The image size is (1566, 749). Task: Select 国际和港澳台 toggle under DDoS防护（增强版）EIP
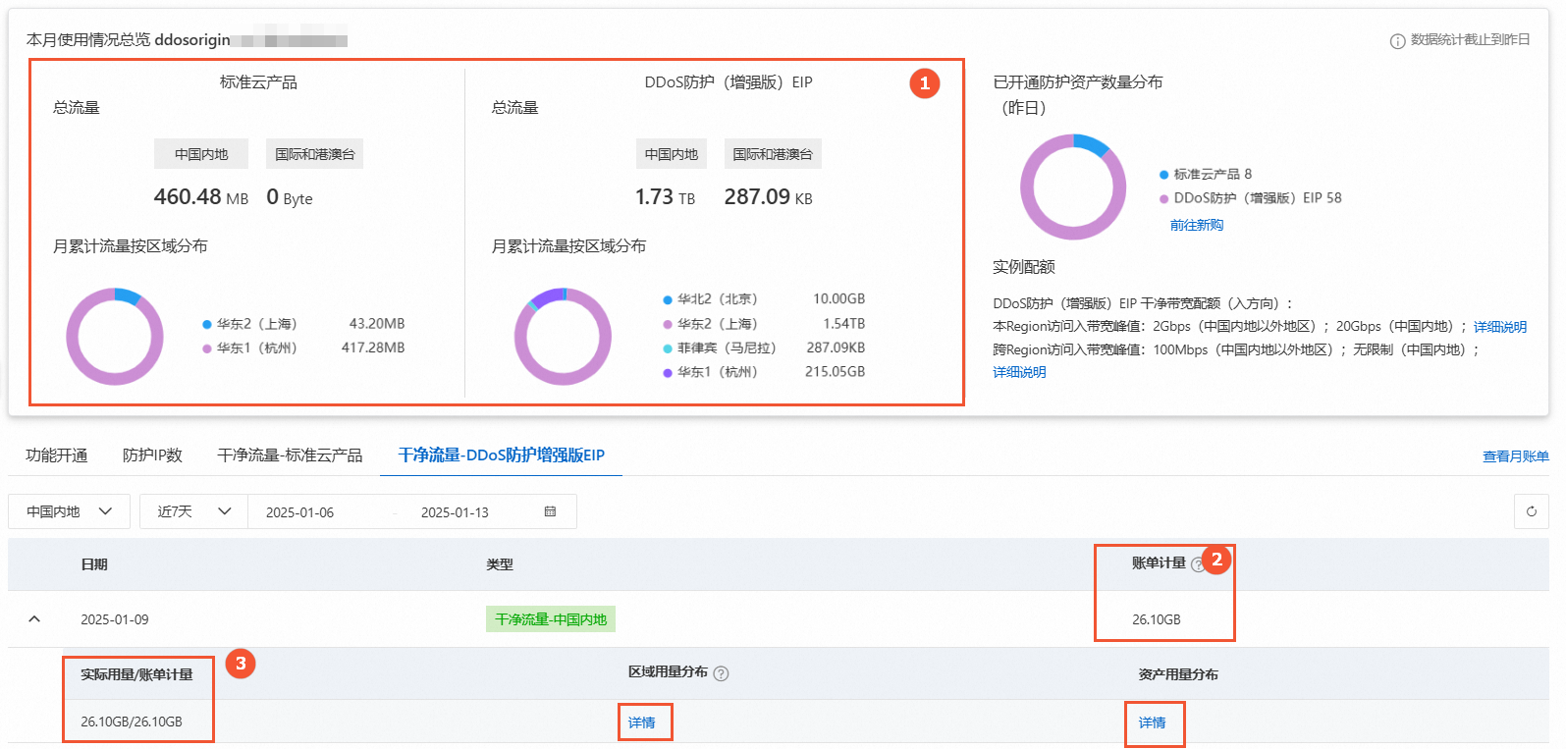click(x=773, y=154)
